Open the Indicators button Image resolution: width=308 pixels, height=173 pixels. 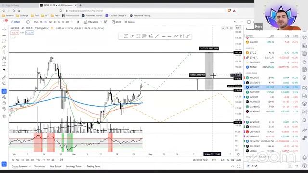[91, 22]
